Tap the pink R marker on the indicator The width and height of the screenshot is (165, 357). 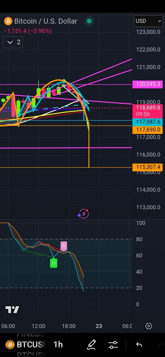coord(64,246)
